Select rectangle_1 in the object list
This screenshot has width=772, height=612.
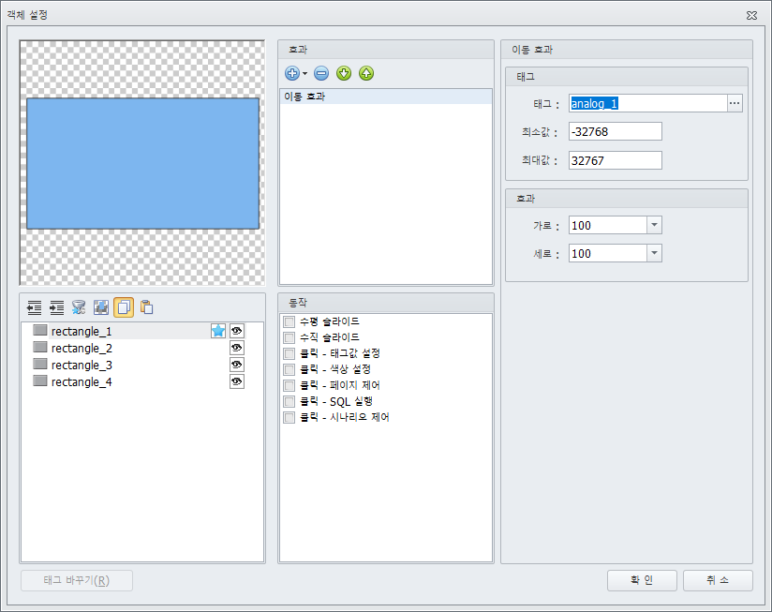pyautogui.click(x=82, y=332)
